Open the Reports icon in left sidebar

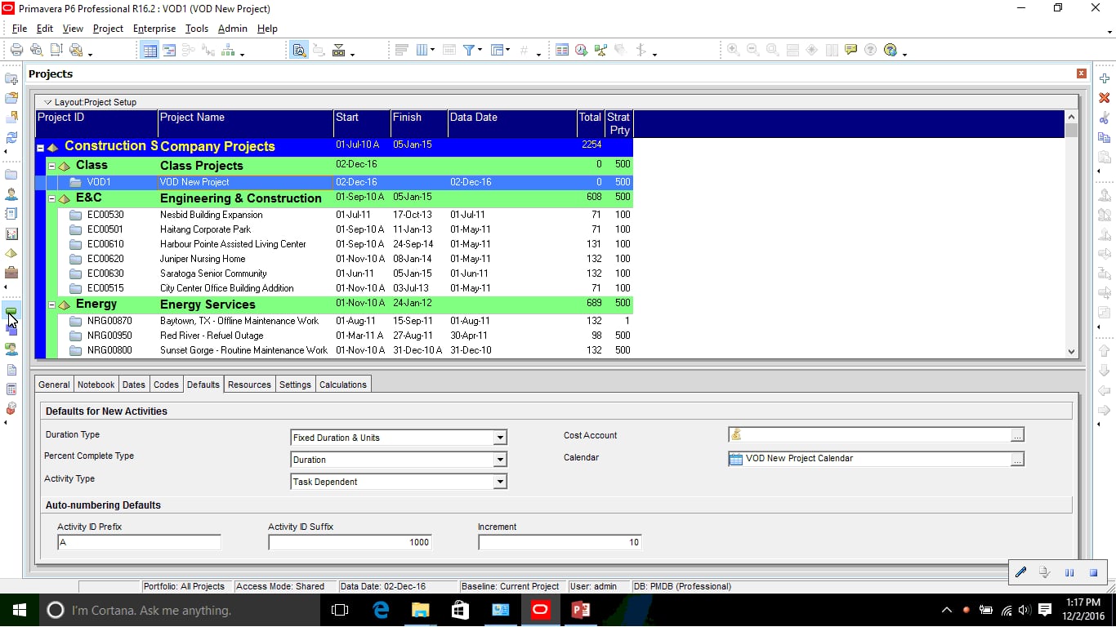point(11,214)
